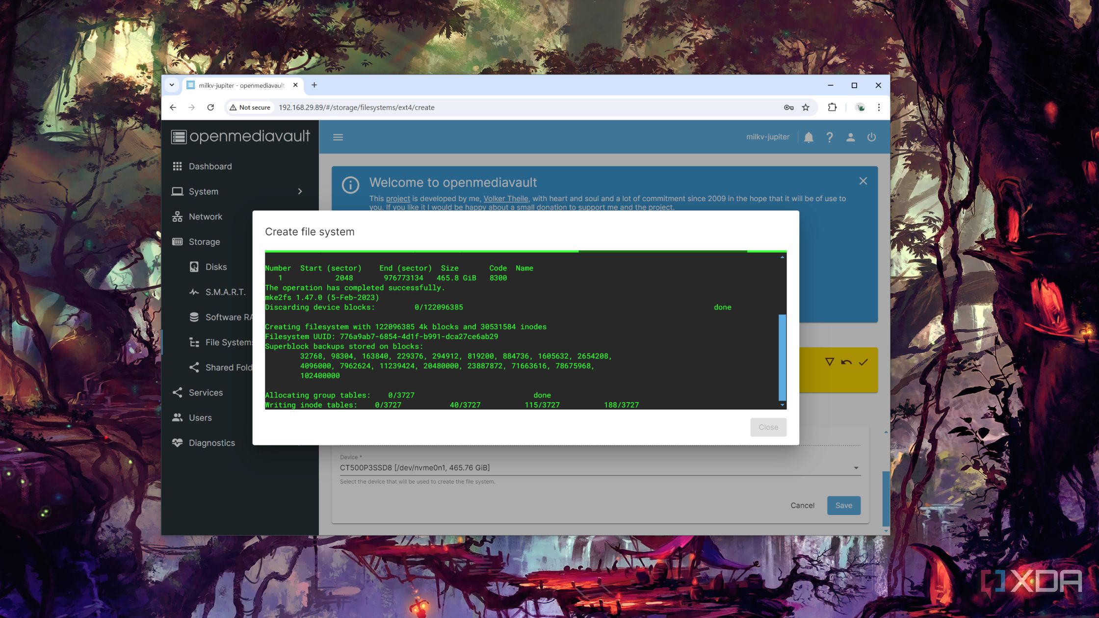Open the notifications bell icon
The width and height of the screenshot is (1099, 618).
(x=809, y=137)
